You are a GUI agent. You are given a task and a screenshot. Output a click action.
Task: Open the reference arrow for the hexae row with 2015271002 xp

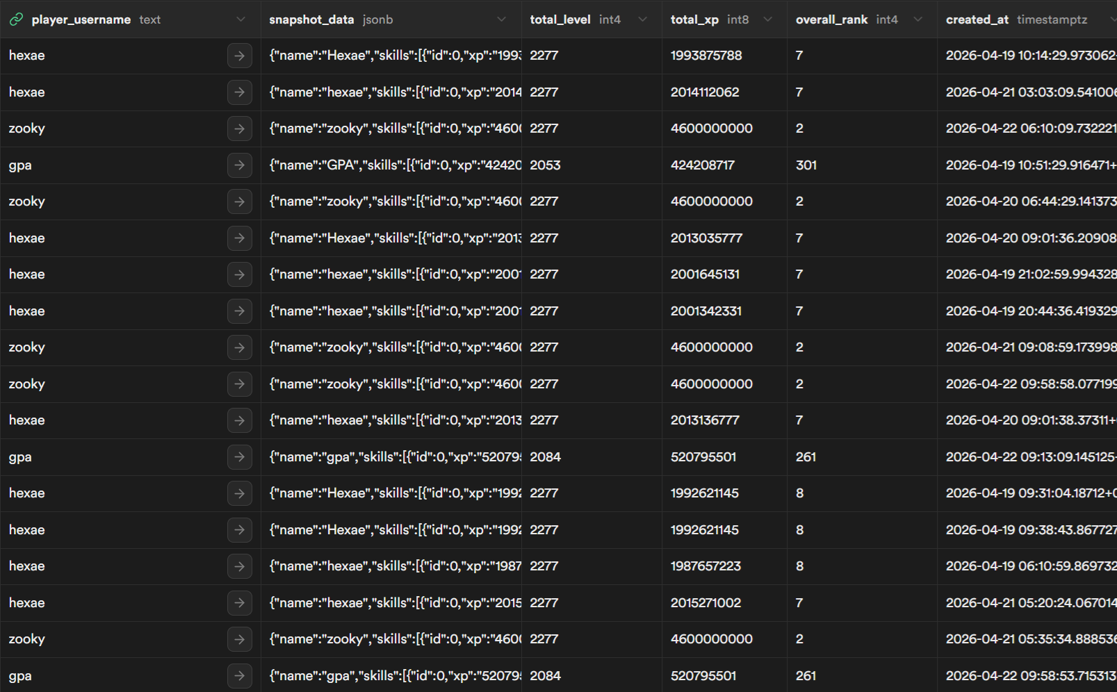coord(240,603)
